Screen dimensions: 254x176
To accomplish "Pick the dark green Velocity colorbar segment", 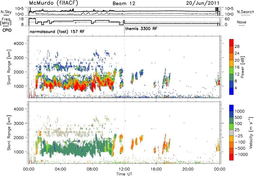I will click(x=231, y=120).
